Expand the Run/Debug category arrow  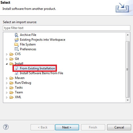tap(7, 83)
